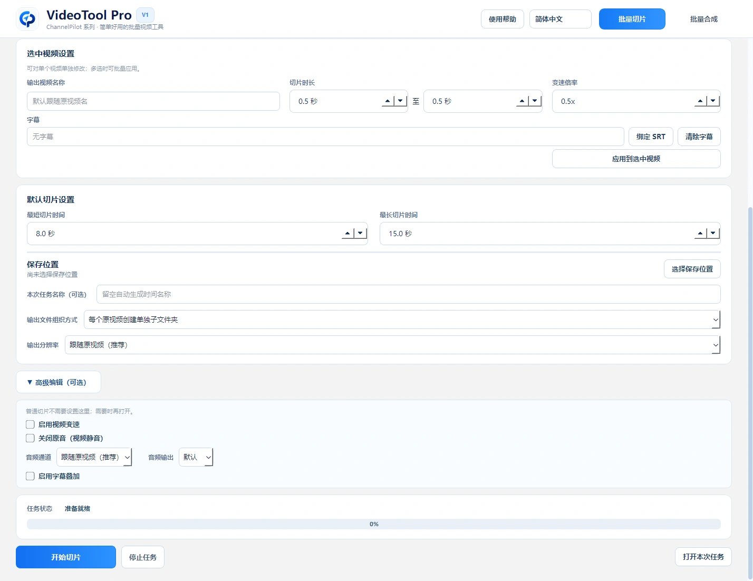Increase 最长切片时间 using the up arrow
The width and height of the screenshot is (753, 581).
pyautogui.click(x=700, y=233)
